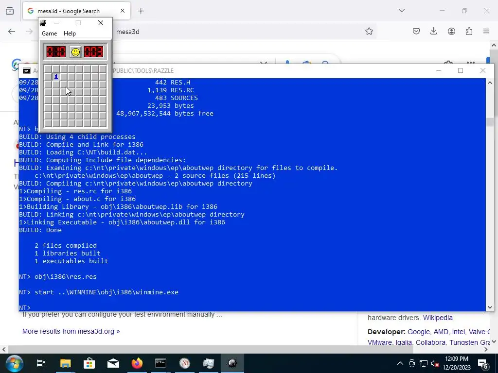Image resolution: width=498 pixels, height=373 pixels.
Task: Open Mail app from taskbar
Action: pyautogui.click(x=113, y=363)
